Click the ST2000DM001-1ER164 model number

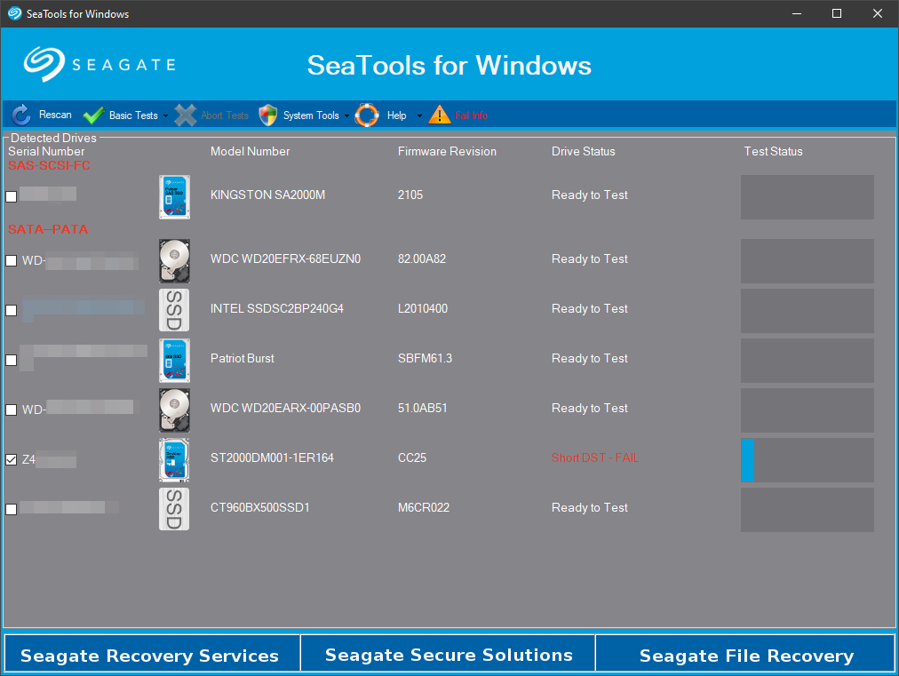(x=272, y=457)
